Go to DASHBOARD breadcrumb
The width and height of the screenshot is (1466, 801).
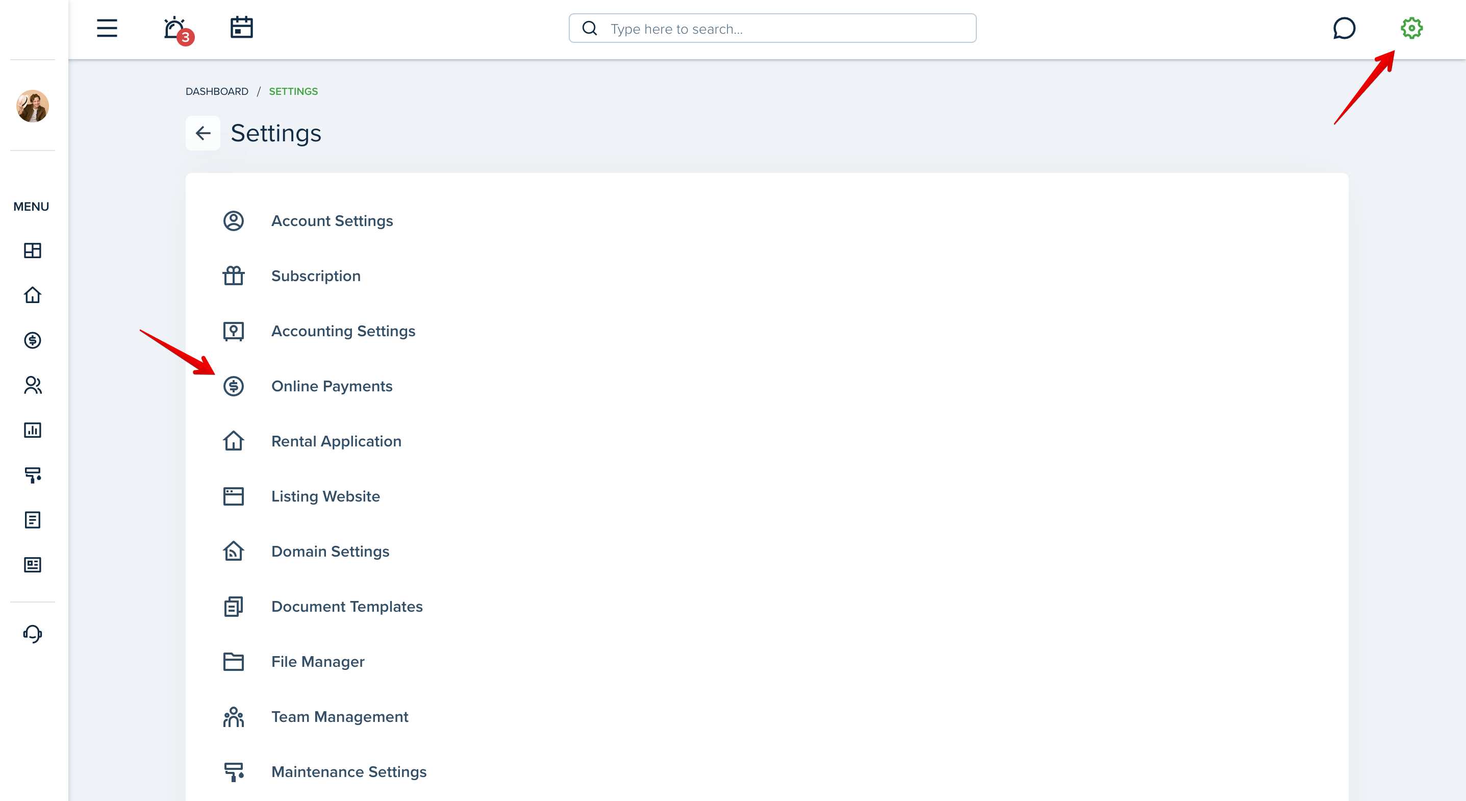point(217,91)
